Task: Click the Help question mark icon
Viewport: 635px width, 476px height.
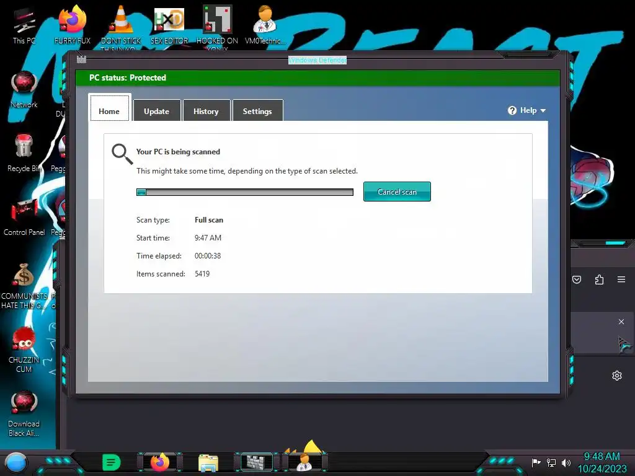Action: [512, 110]
